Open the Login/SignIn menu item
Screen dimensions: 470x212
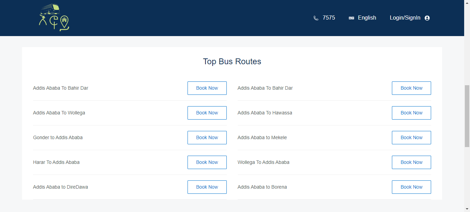(405, 18)
